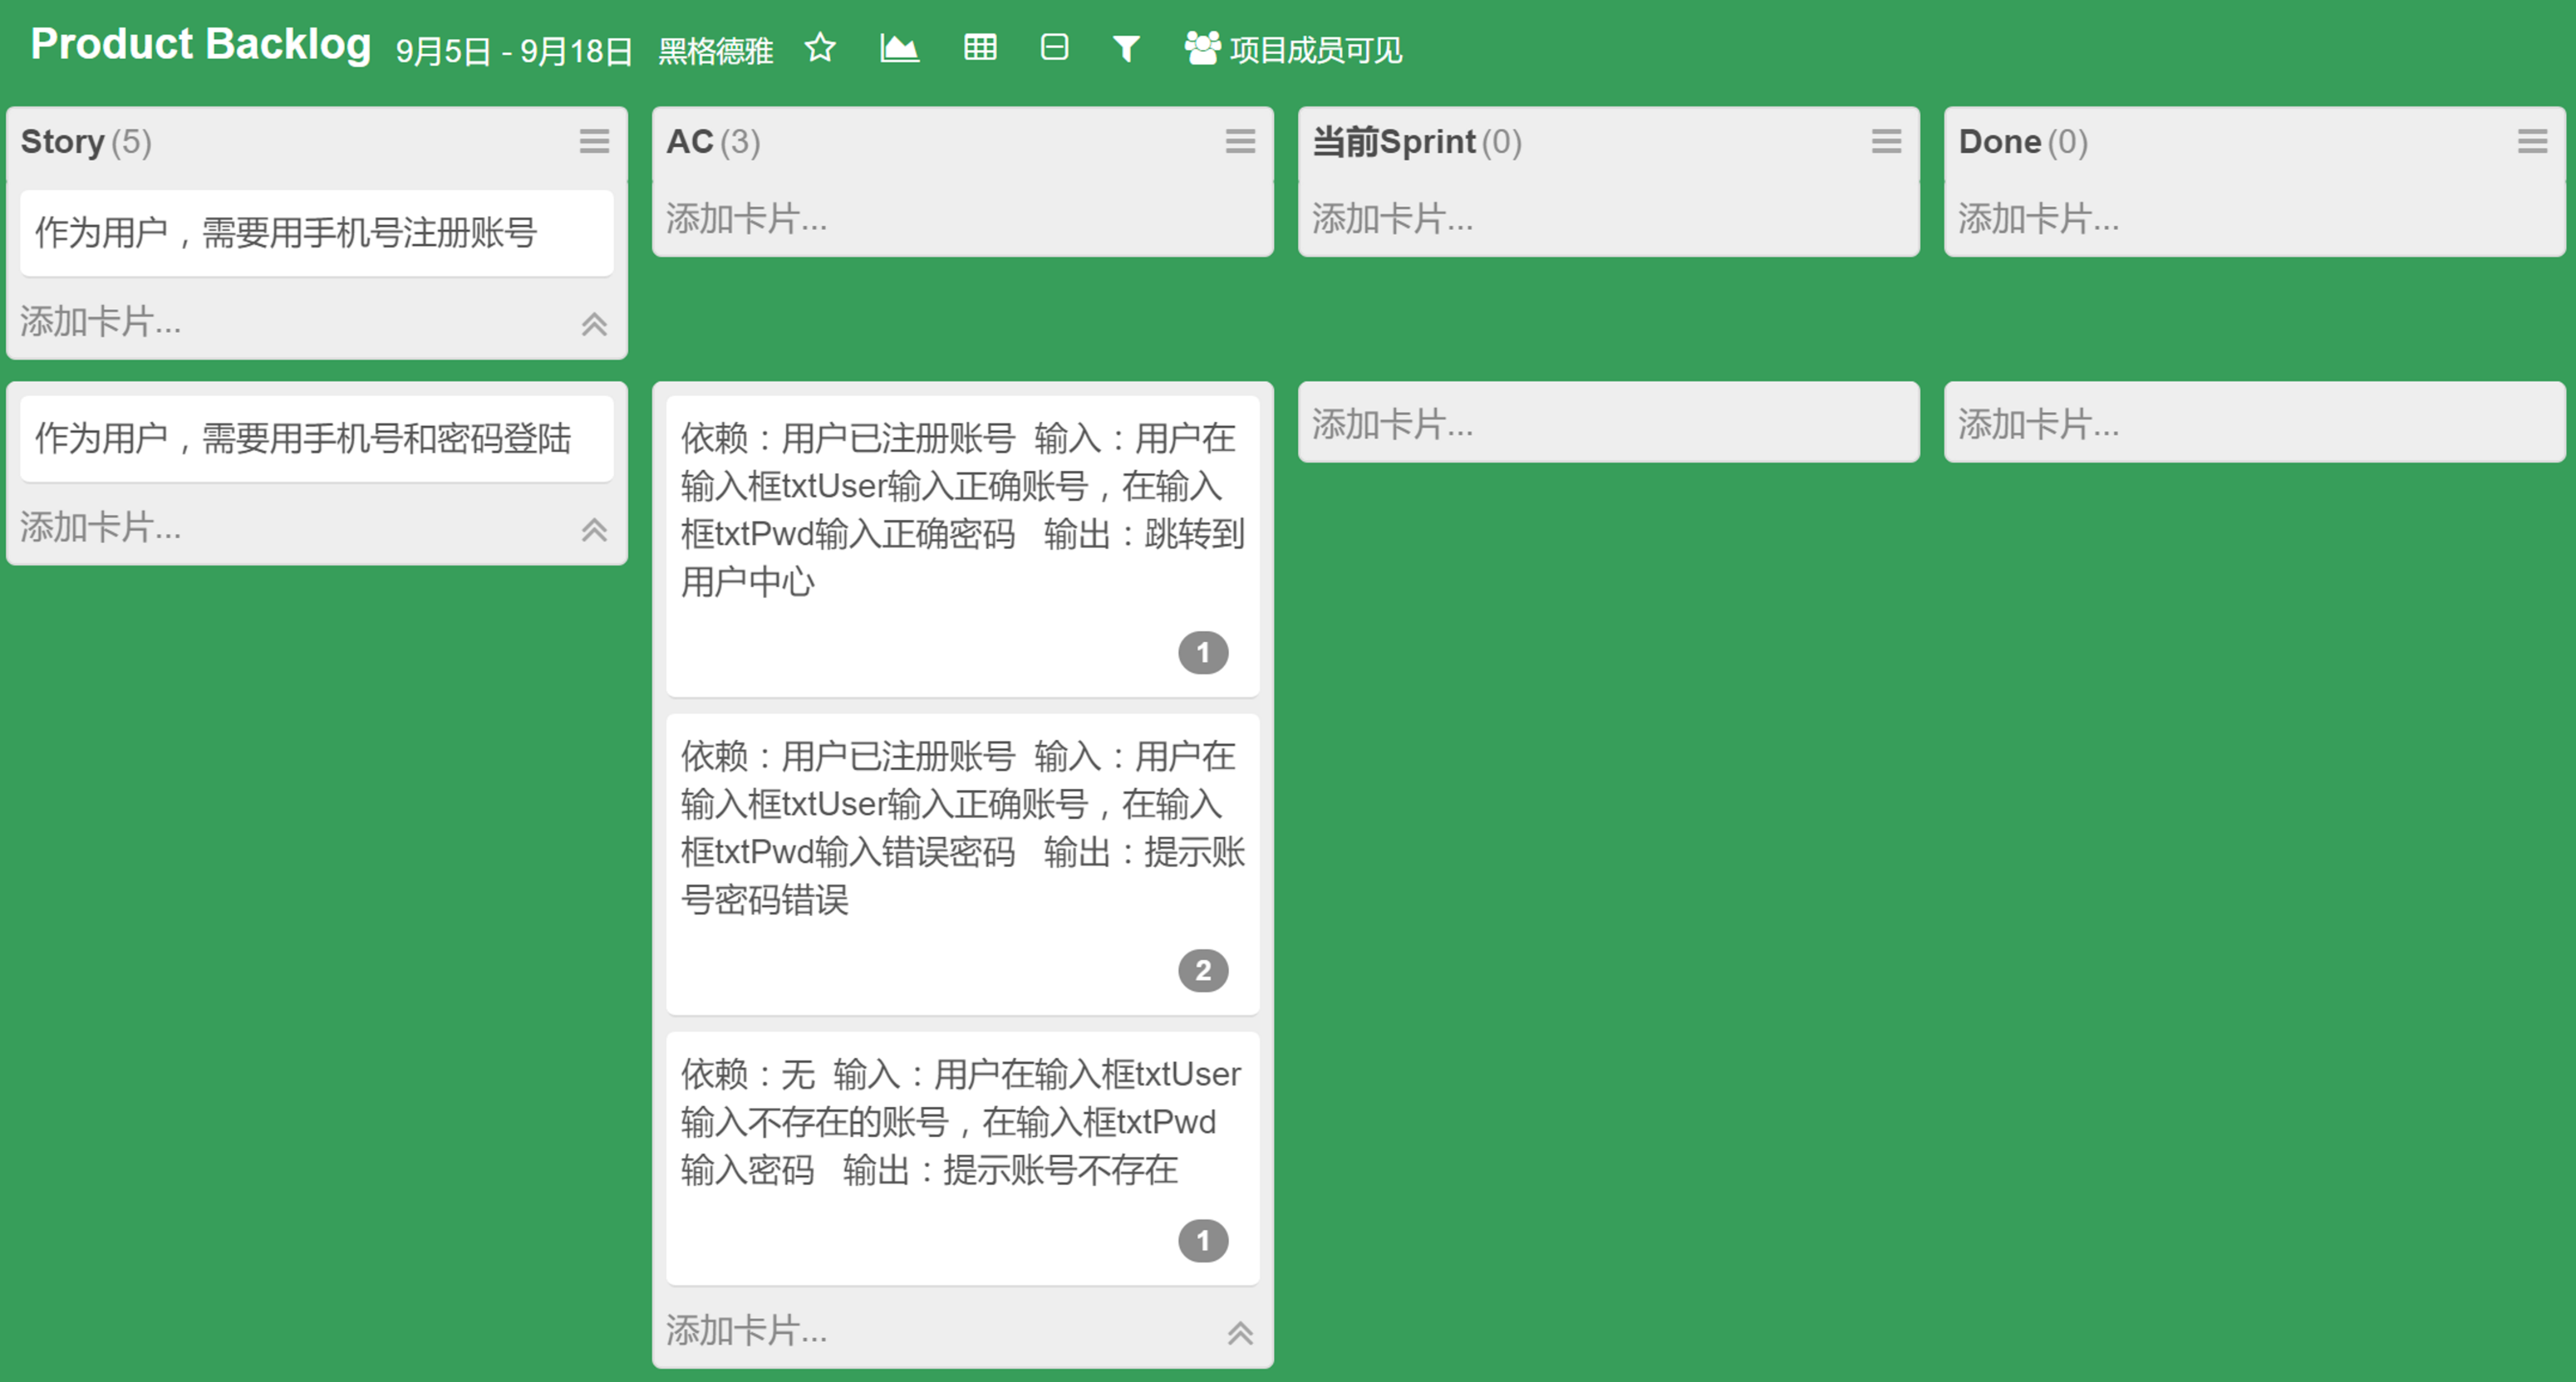The image size is (2576, 1382).
Task: Open the Story column hamburger menu
Action: tap(594, 141)
